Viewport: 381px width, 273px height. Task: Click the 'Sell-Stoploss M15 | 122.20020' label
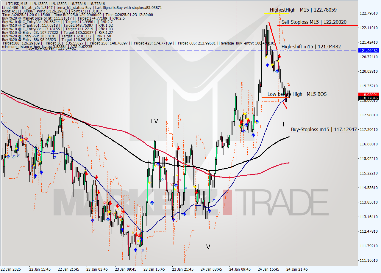click(314, 22)
